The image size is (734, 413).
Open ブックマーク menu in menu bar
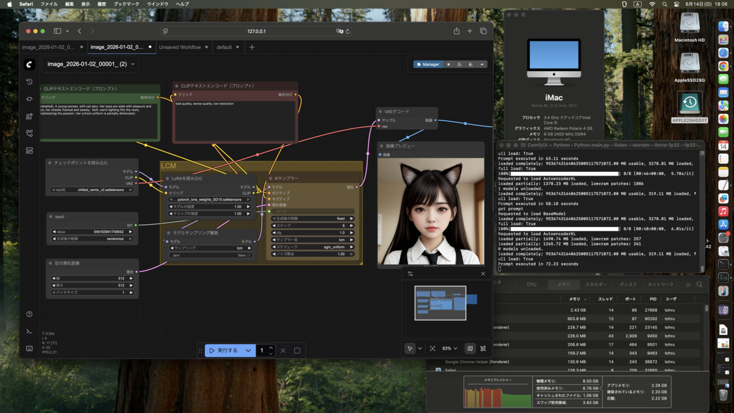[127, 4]
